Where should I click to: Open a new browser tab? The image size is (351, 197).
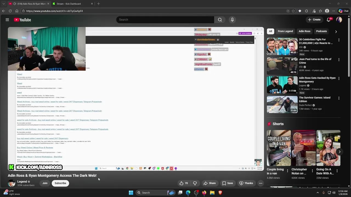[98, 4]
